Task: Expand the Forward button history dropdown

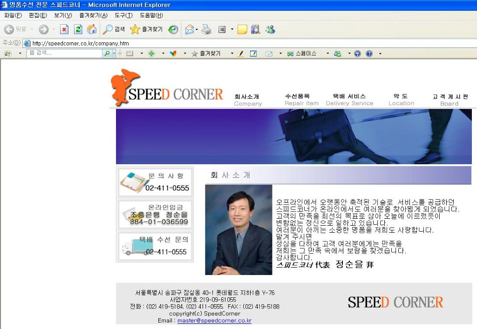Action: [54, 29]
